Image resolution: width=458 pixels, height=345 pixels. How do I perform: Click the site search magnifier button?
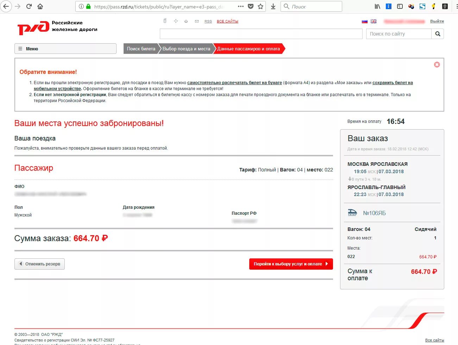(x=438, y=34)
